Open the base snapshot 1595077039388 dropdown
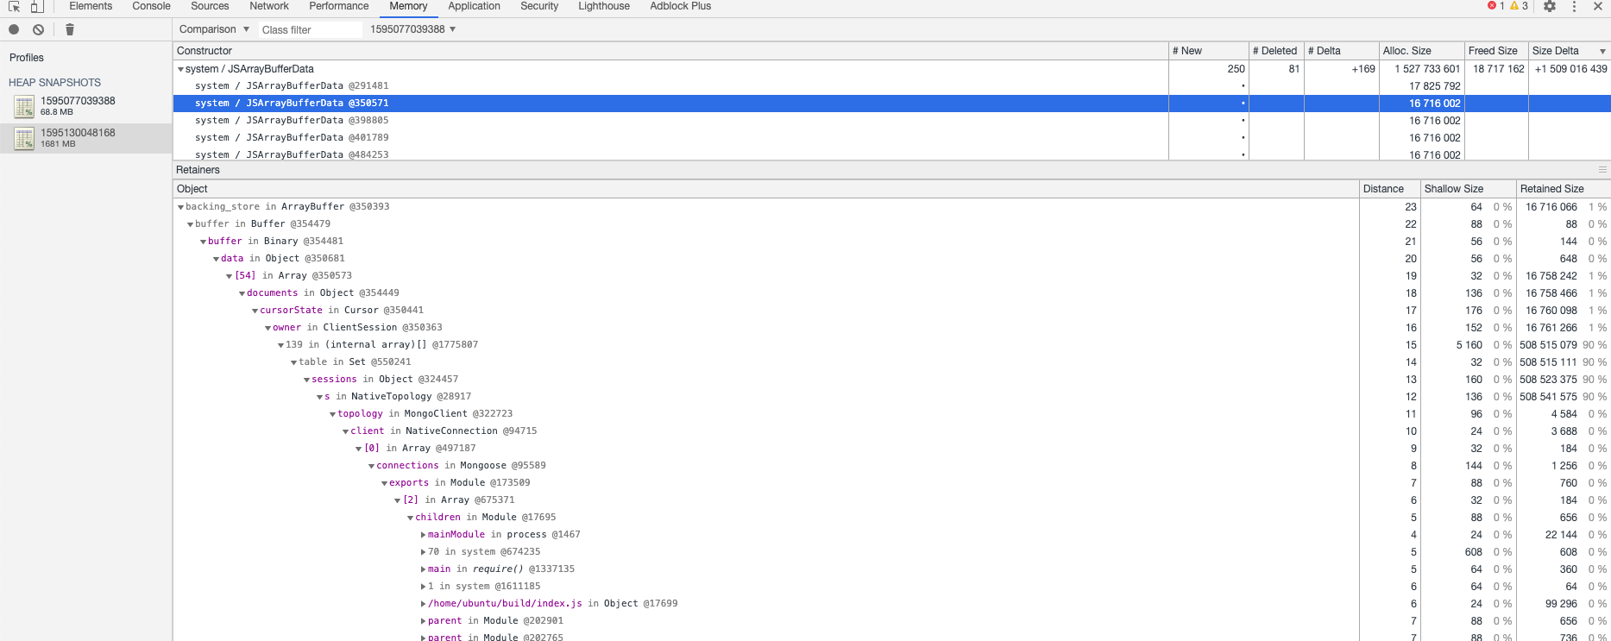Viewport: 1611px width, 641px height. 412,29
